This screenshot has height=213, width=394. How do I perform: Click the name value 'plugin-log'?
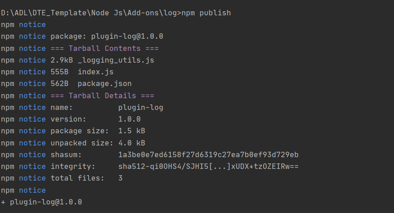140,107
